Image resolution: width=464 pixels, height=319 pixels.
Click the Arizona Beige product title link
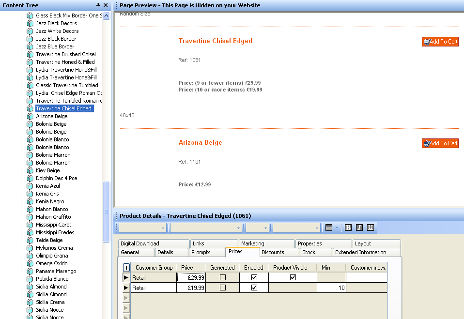[200, 143]
